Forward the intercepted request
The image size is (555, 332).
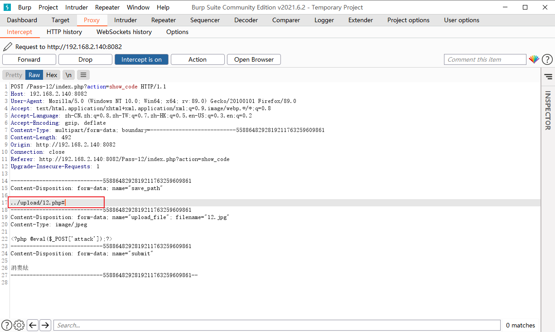29,59
